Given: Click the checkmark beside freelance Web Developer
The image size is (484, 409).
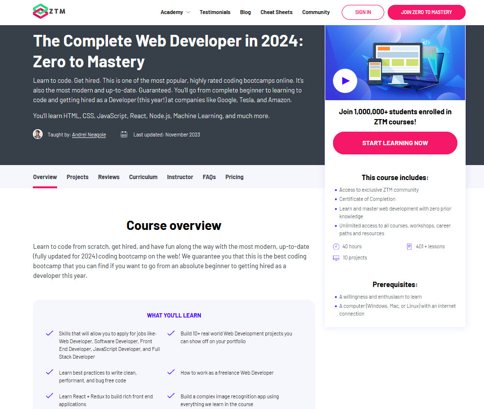Looking at the screenshot, I should click(171, 372).
